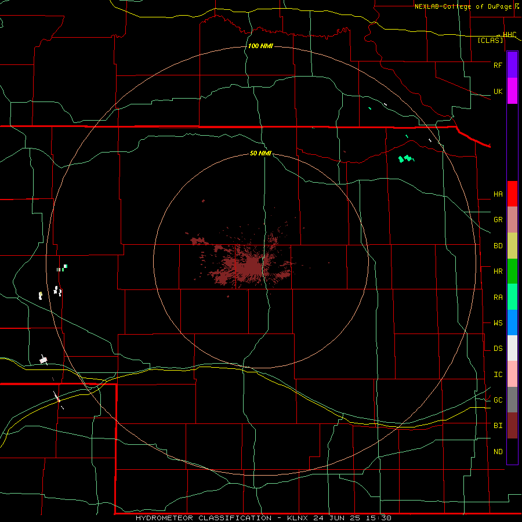
Task: Click the IC legend label
Action: point(498,375)
